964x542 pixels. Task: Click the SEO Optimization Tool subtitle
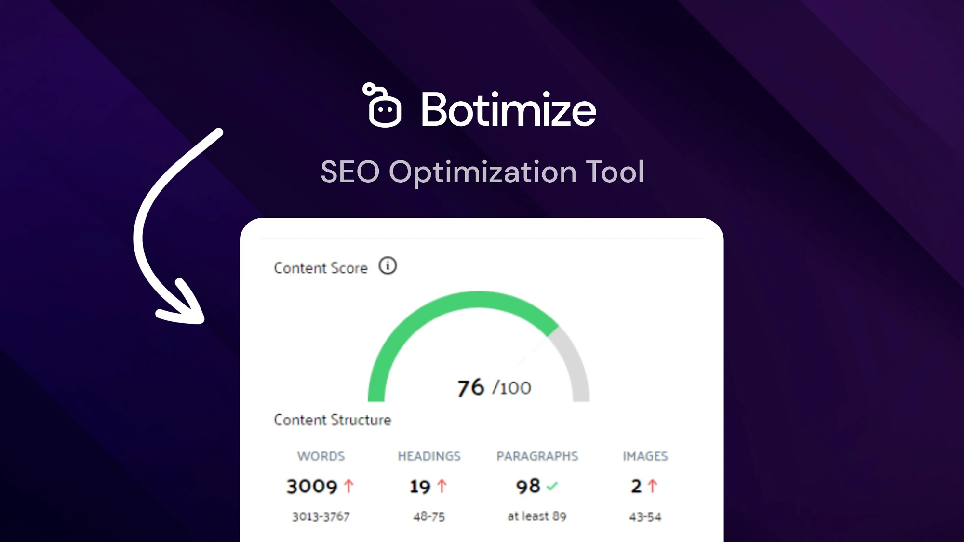tap(482, 172)
